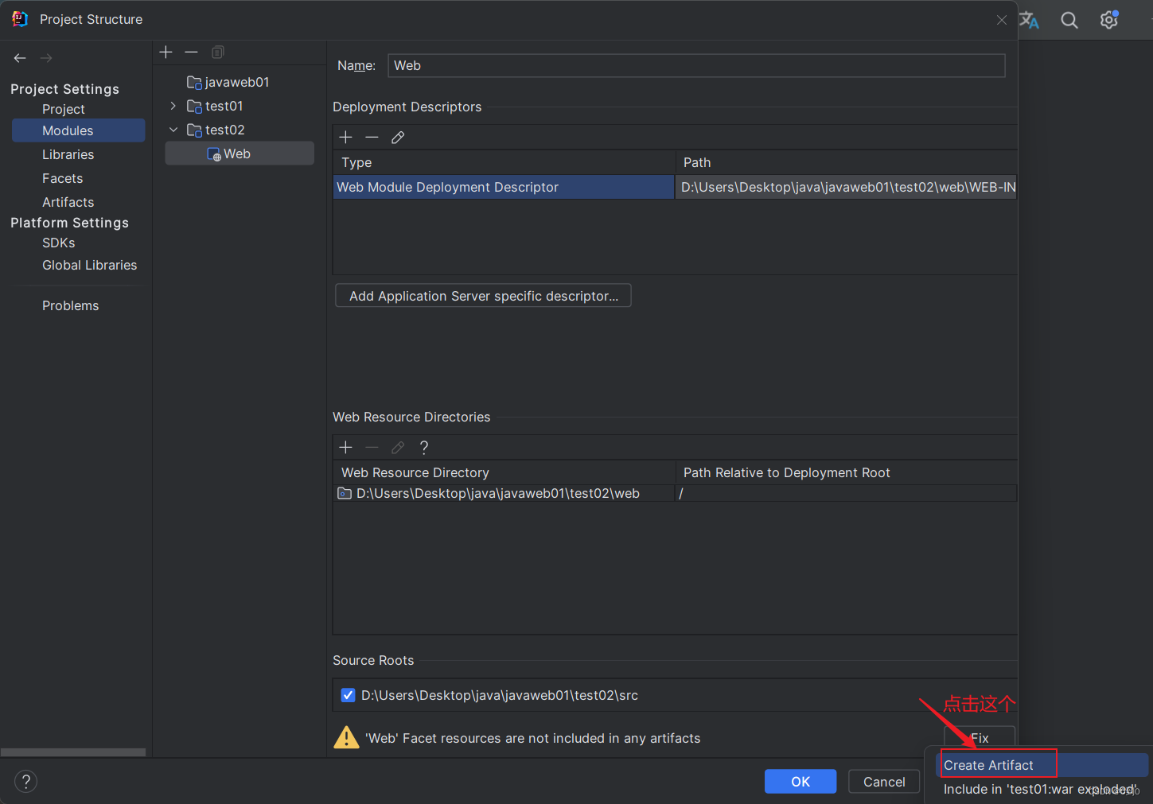Add a deployment descriptor with plus
Viewport: 1153px width, 804px height.
[x=345, y=138]
